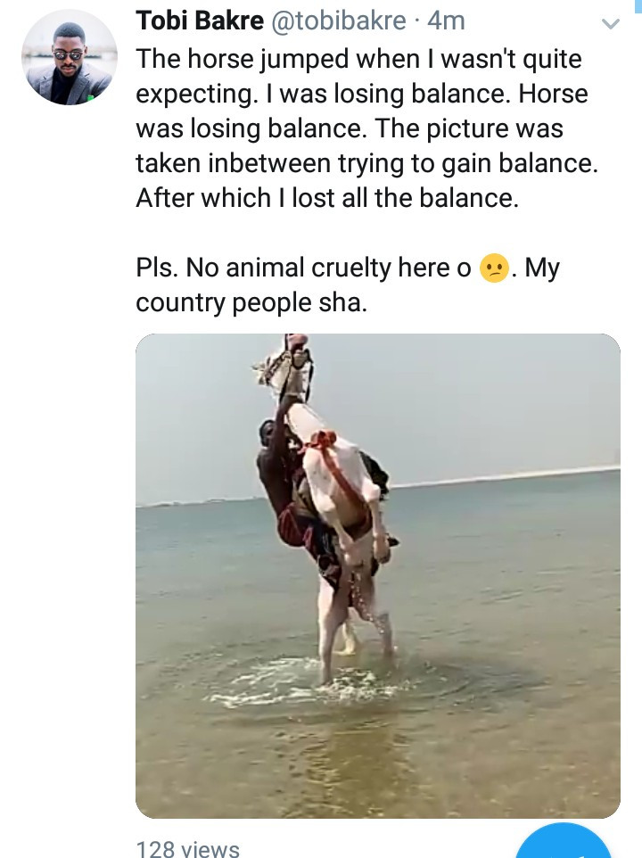642x858 pixels.
Task: Click the confused face emoji
Action: click(x=492, y=268)
